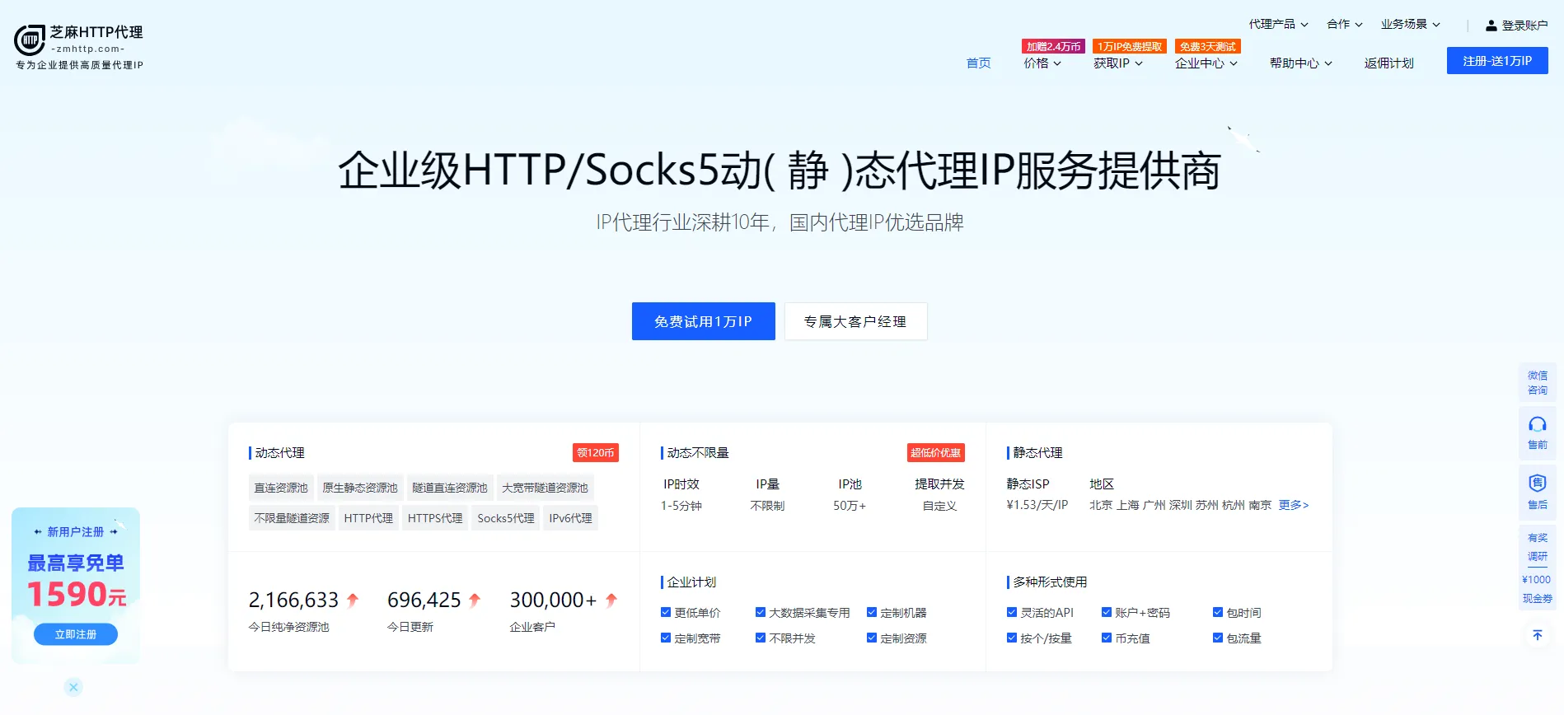Click 1万IP免费提取 badge
This screenshot has width=1564, height=715.
pyautogui.click(x=1130, y=47)
